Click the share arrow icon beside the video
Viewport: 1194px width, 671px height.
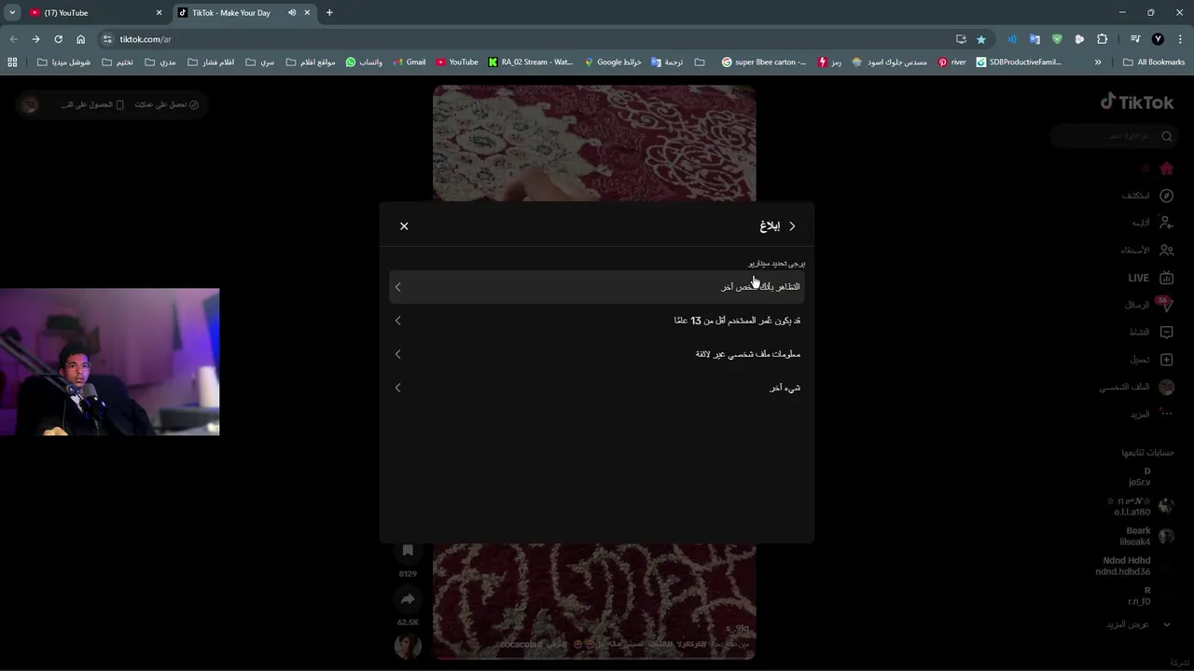click(408, 599)
